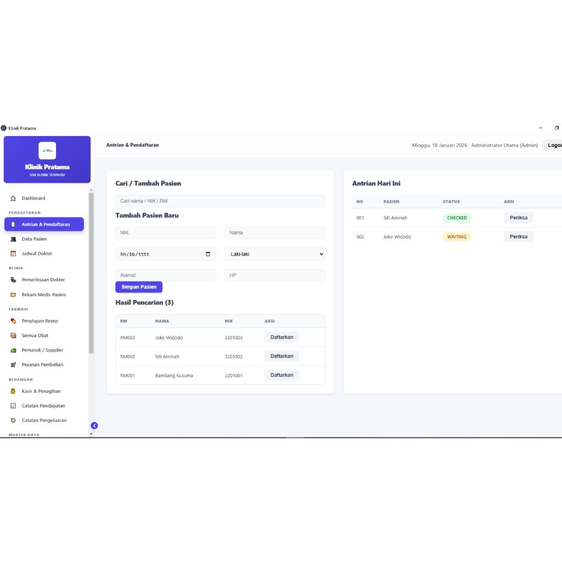Click Daftarkan for Siti Aminah
The width and height of the screenshot is (562, 562).
(282, 356)
